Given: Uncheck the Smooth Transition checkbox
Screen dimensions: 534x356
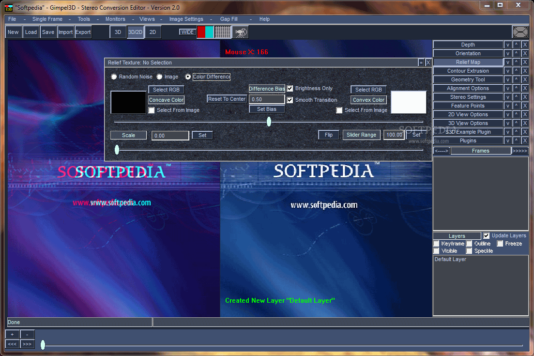Looking at the screenshot, I should click(290, 100).
